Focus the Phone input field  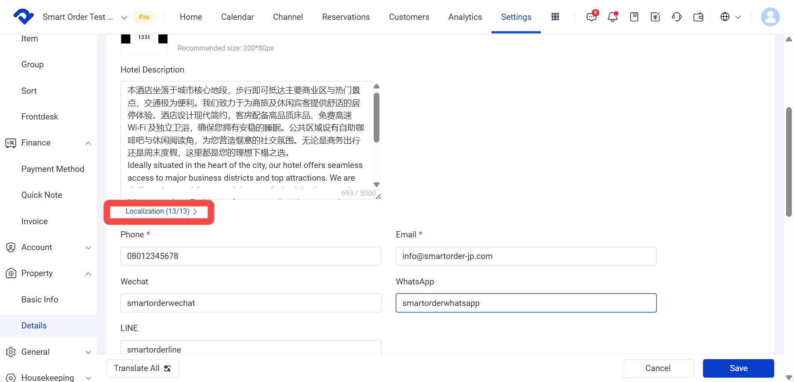(x=251, y=256)
